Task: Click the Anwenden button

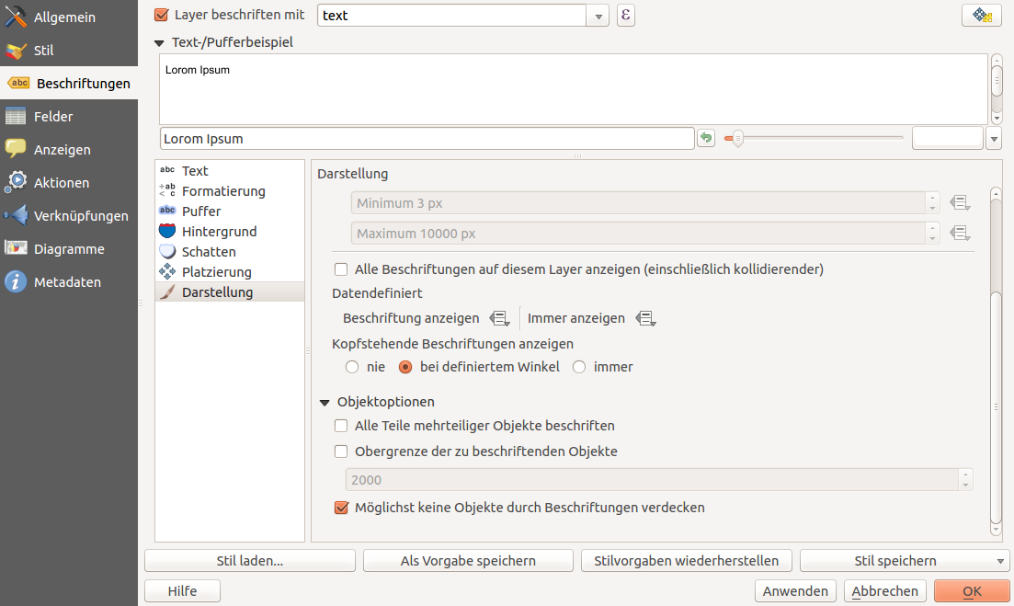Action: (795, 590)
